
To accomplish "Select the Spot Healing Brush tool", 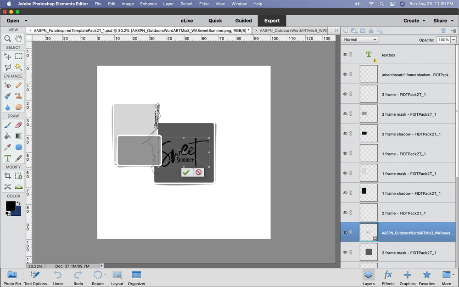I will (x=19, y=85).
